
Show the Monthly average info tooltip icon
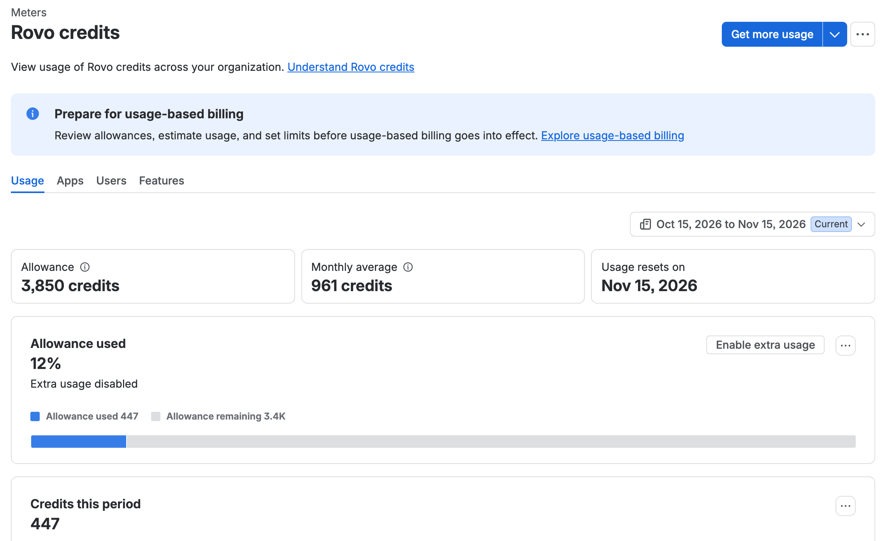(x=408, y=267)
